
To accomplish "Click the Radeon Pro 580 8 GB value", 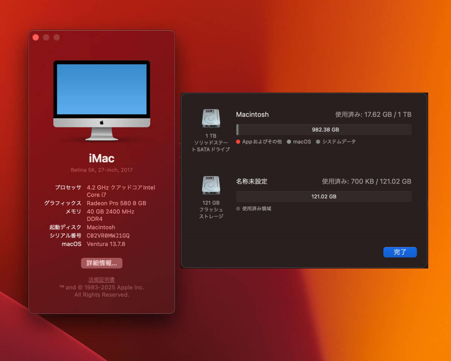I will point(117,203).
